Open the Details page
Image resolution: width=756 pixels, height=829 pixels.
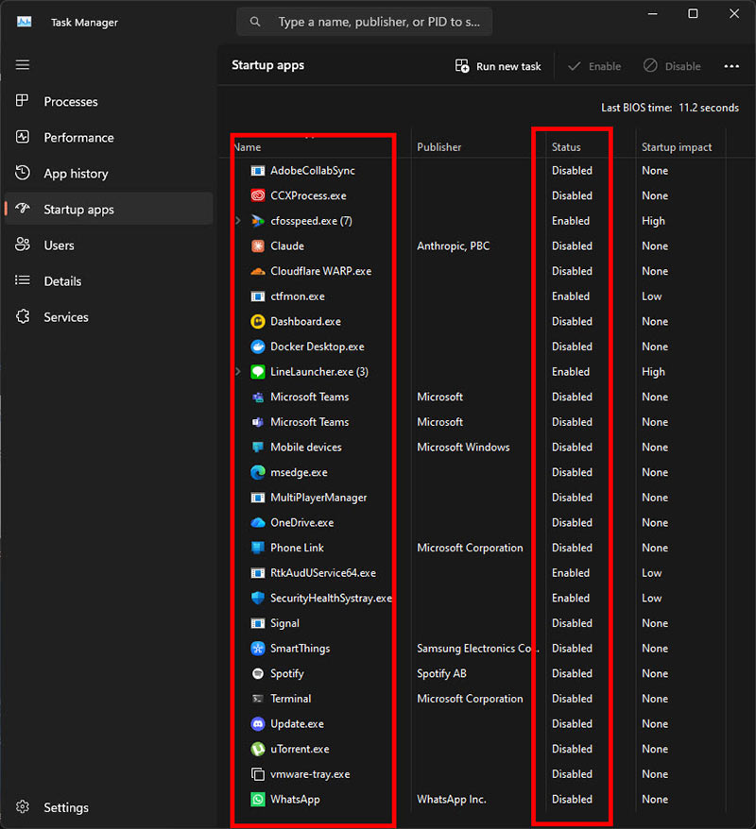pyautogui.click(x=109, y=281)
